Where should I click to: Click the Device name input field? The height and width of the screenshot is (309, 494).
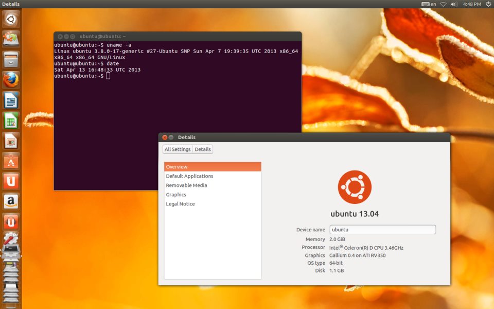click(x=382, y=230)
